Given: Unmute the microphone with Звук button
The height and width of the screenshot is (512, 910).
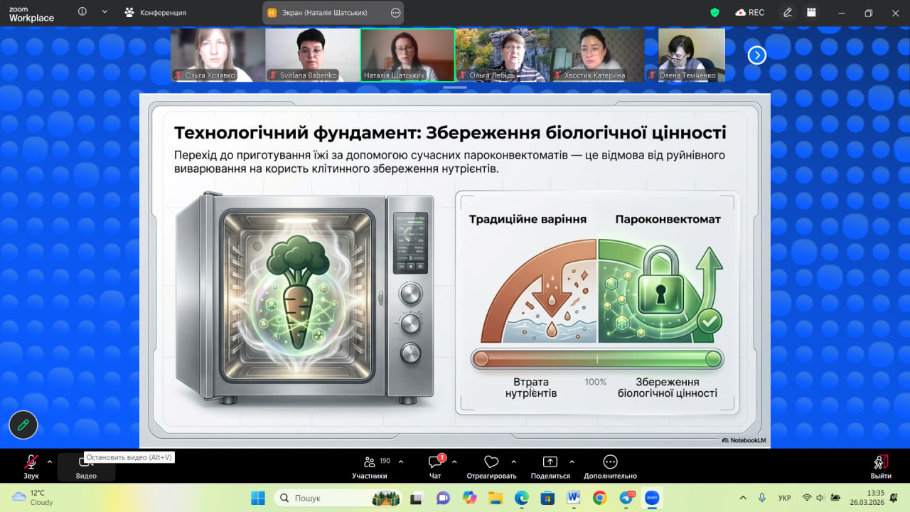Looking at the screenshot, I should point(31,463).
